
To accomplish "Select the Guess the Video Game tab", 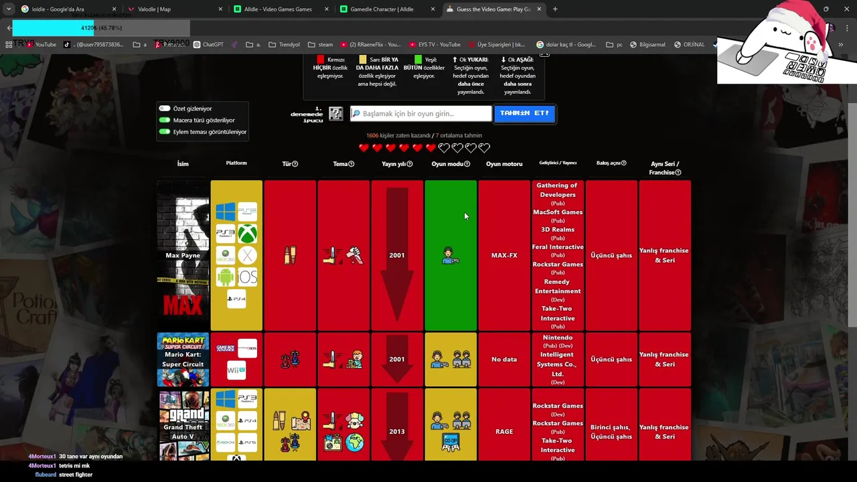I will tap(493, 9).
